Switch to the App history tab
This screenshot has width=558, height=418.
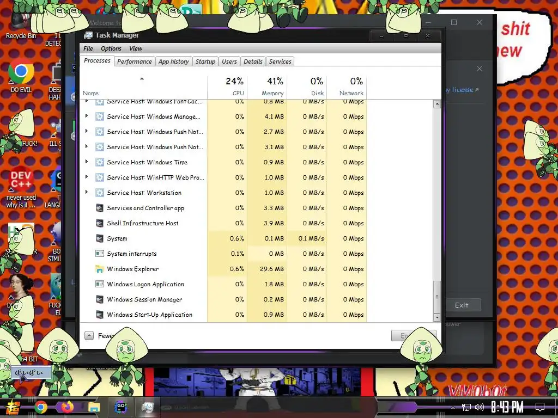point(174,62)
